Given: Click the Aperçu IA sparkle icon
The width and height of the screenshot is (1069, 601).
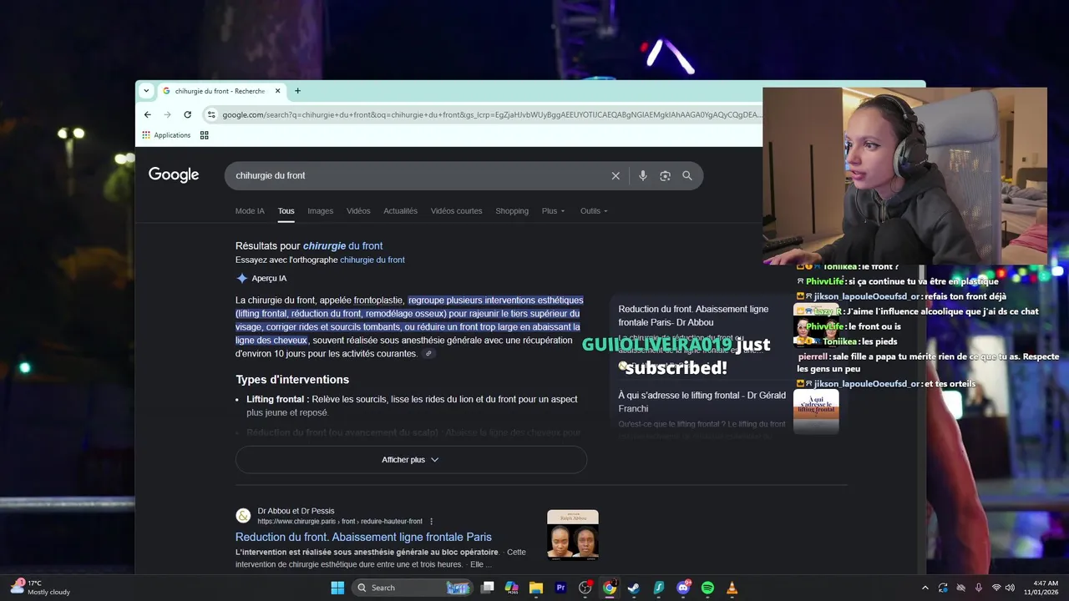Looking at the screenshot, I should coord(242,278).
